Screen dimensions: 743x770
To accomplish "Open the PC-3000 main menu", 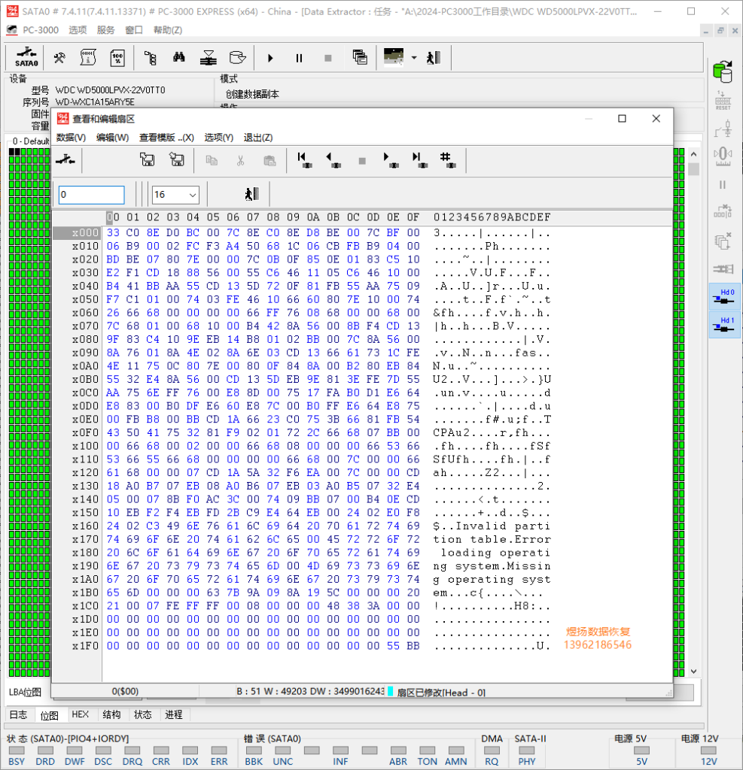I will (41, 30).
